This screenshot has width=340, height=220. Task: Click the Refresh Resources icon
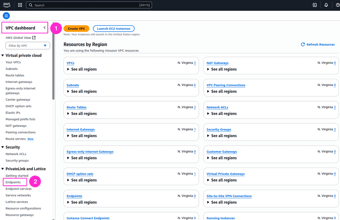[302, 44]
